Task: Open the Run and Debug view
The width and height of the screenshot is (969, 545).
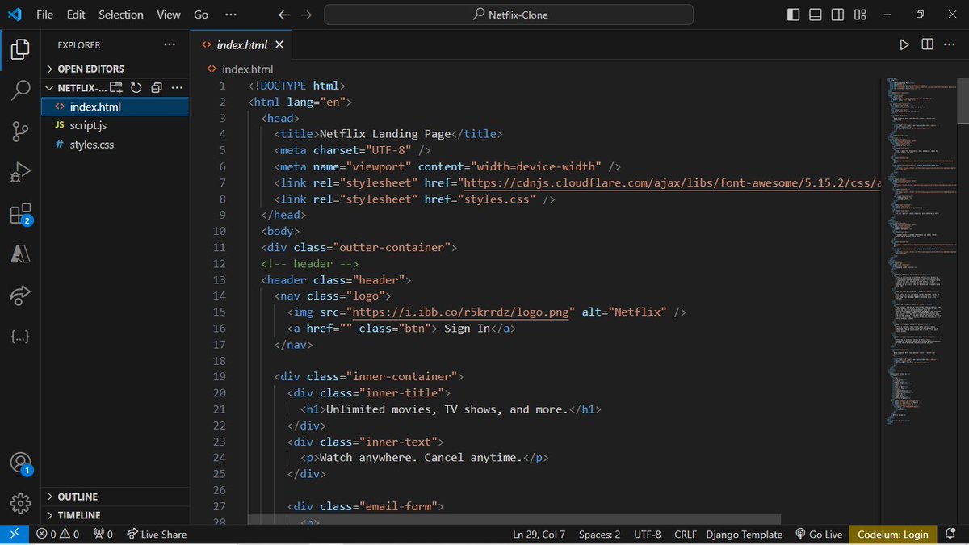Action: (x=20, y=171)
